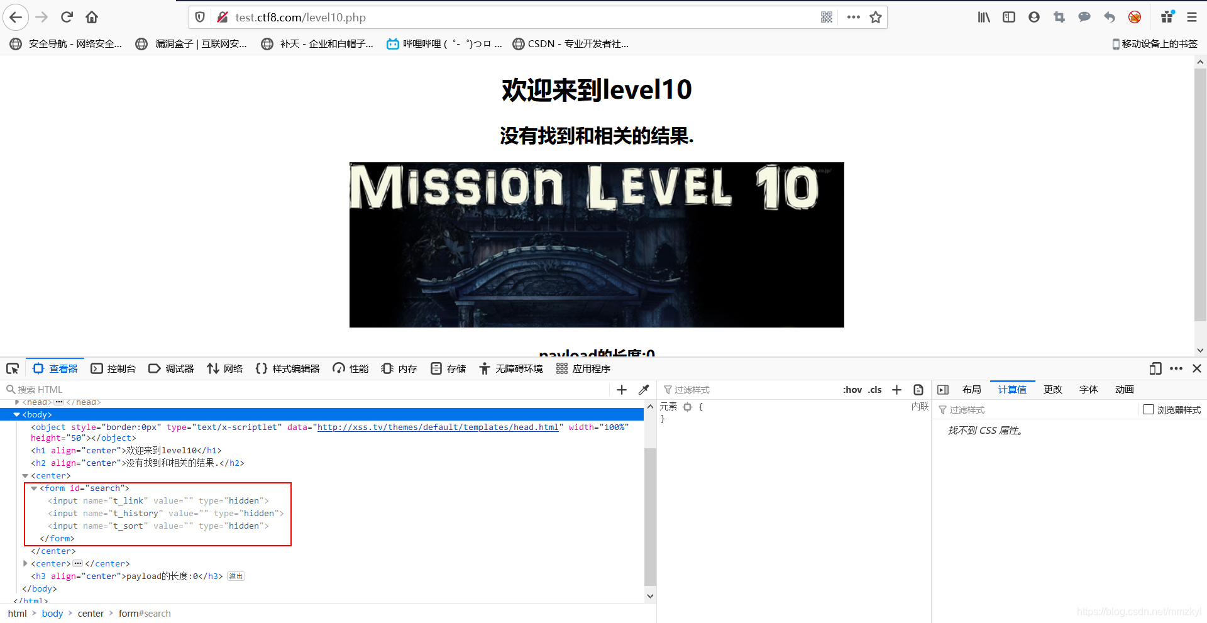The image size is (1207, 623).
Task: Open the extensions icon in toolbar
Action: 1167,18
